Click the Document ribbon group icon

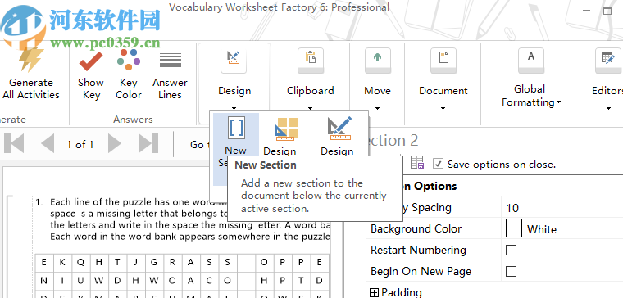pos(443,60)
